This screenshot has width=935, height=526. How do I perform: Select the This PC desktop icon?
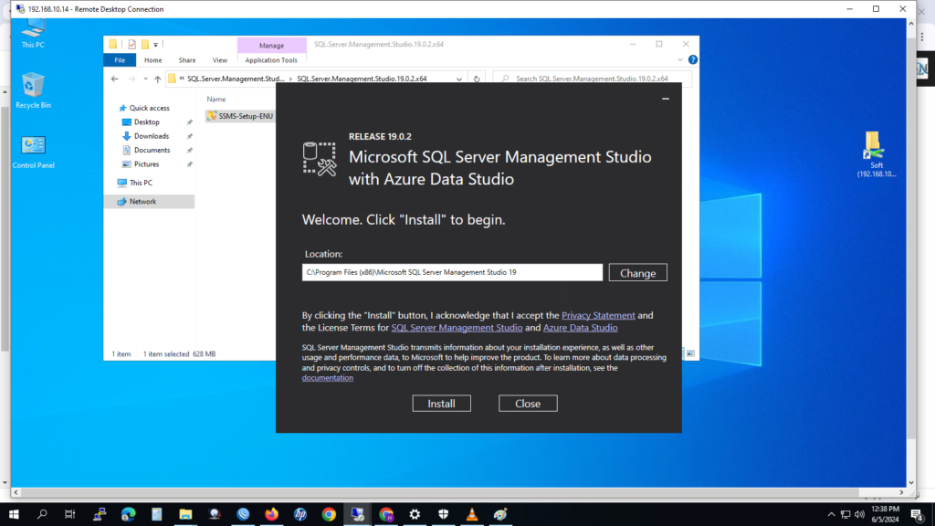tap(33, 34)
